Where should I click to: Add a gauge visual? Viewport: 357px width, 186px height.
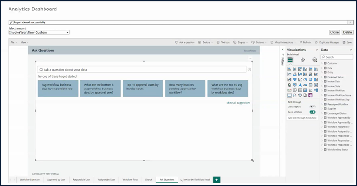305,85
